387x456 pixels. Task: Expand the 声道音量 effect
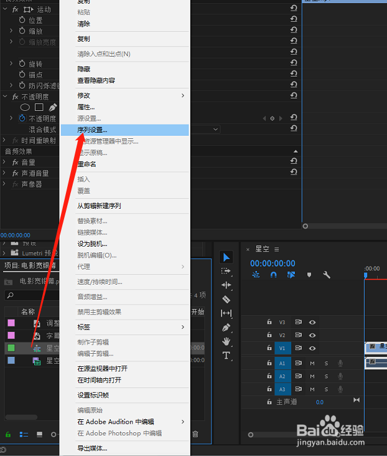[x=4, y=173]
